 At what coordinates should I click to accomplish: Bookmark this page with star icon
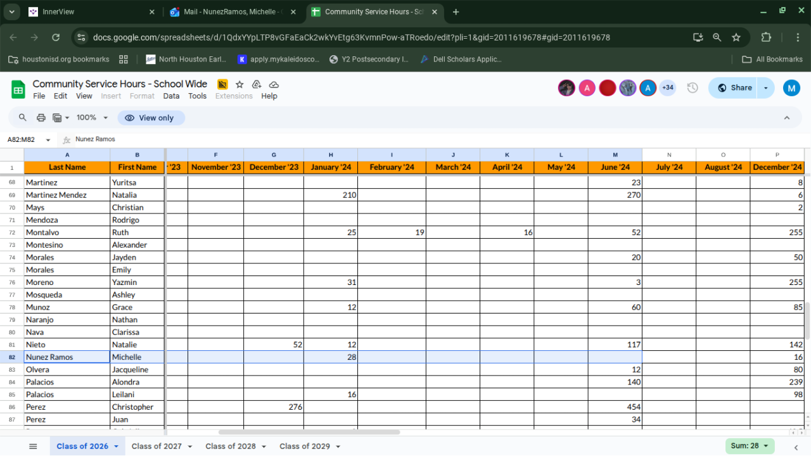pyautogui.click(x=736, y=37)
